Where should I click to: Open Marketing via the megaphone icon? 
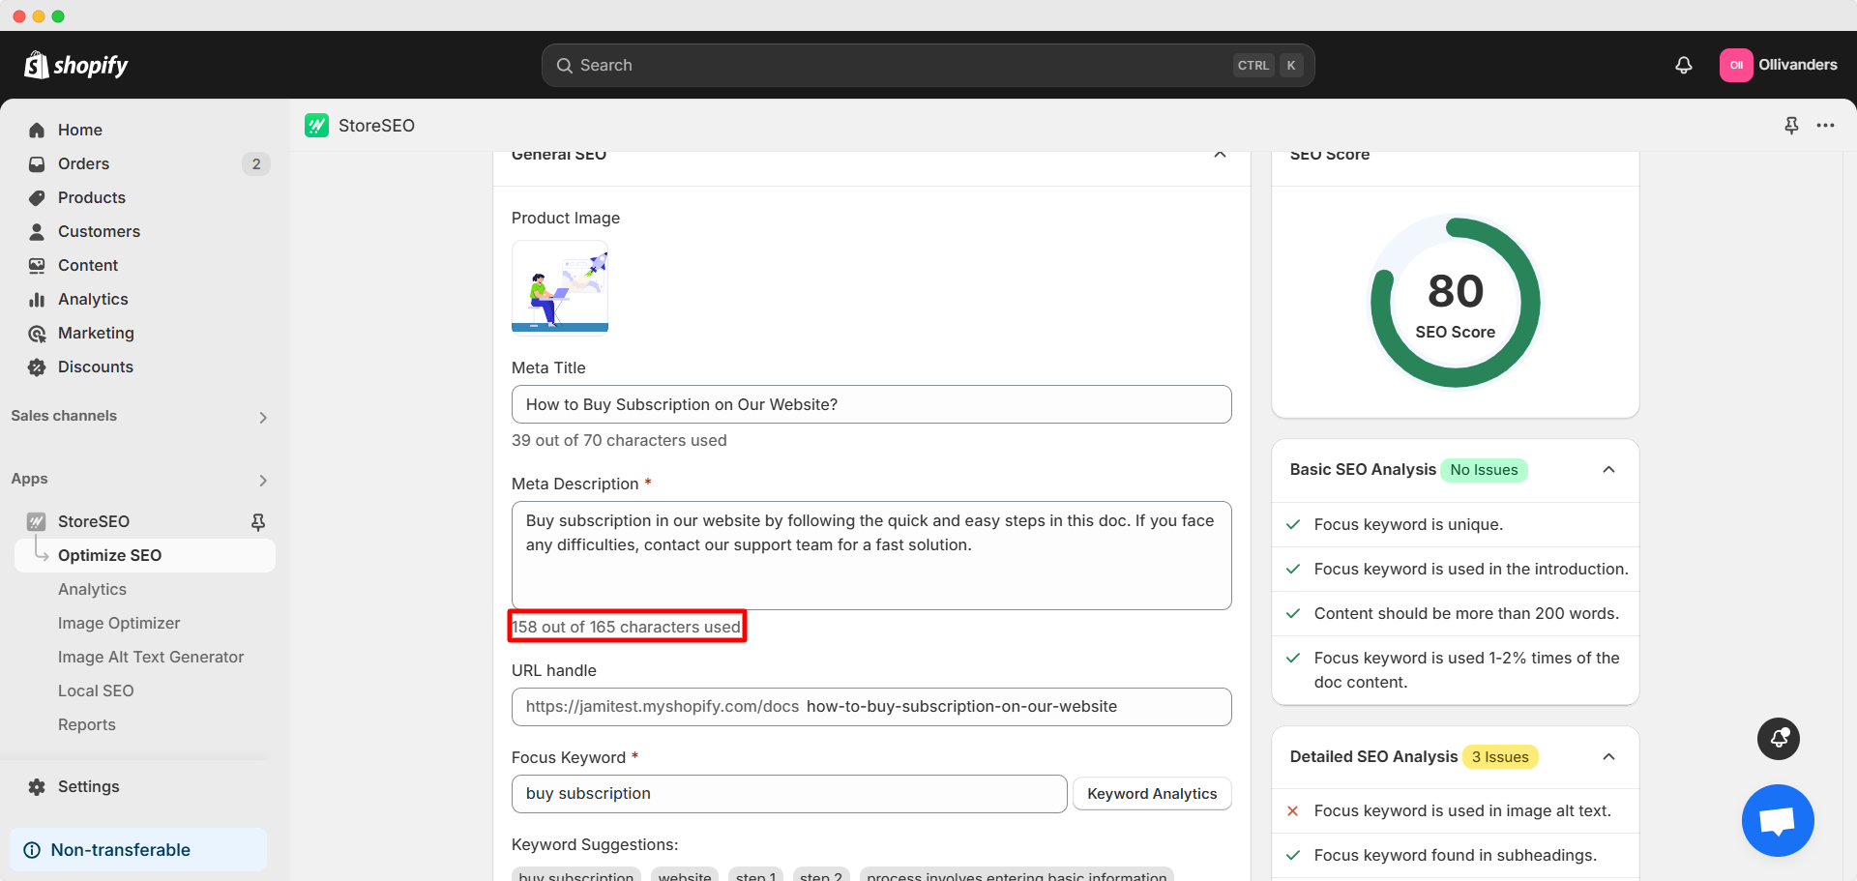[x=36, y=333]
